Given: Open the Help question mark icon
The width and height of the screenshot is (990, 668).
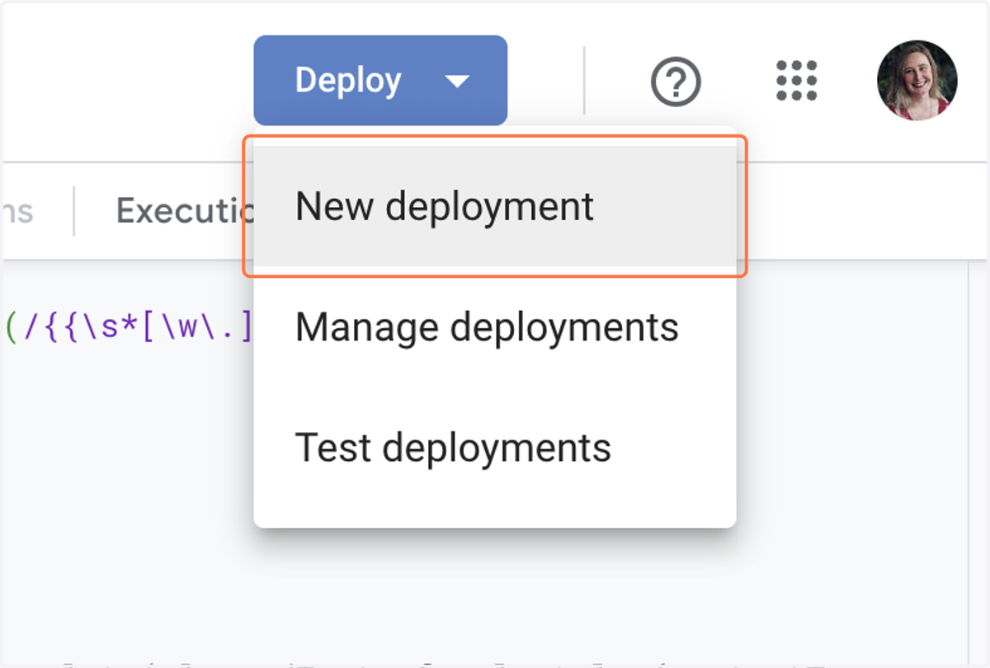Looking at the screenshot, I should pos(676,82).
